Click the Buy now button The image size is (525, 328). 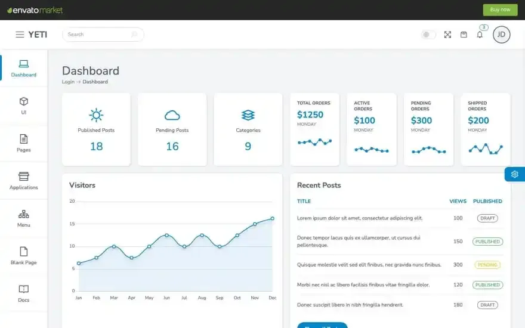(500, 10)
